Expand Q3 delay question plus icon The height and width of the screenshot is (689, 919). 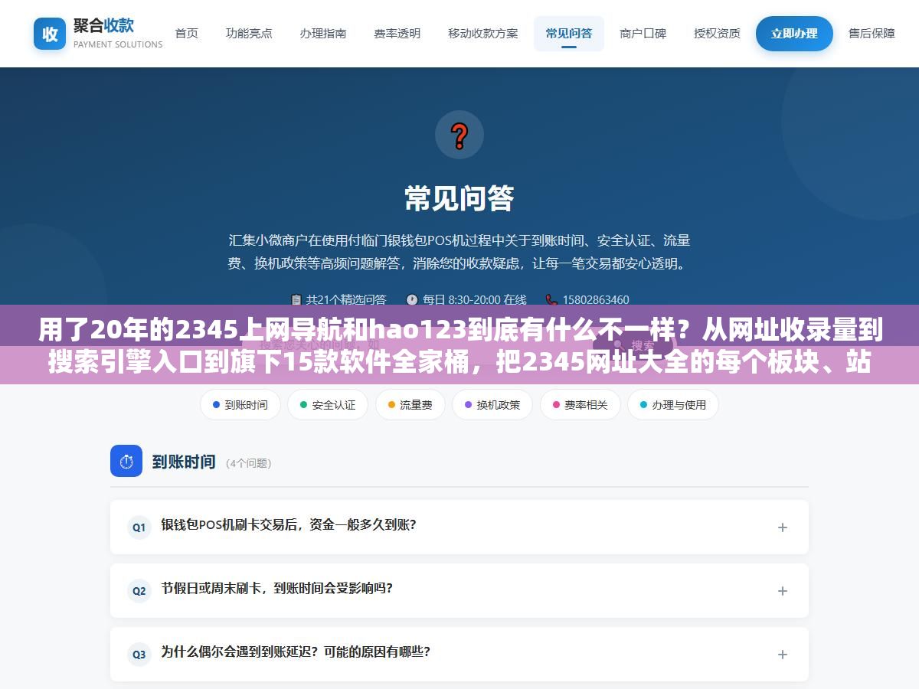[x=783, y=654]
